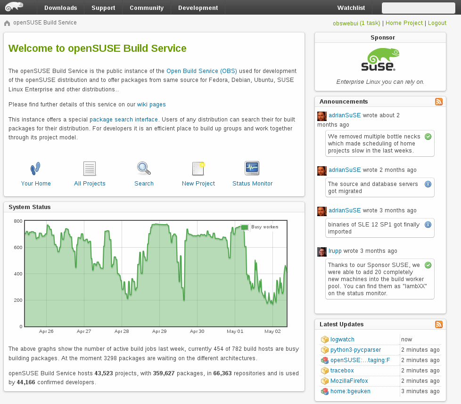Open the Downloads menu
Viewport: 461px width, 404px height.
click(60, 8)
